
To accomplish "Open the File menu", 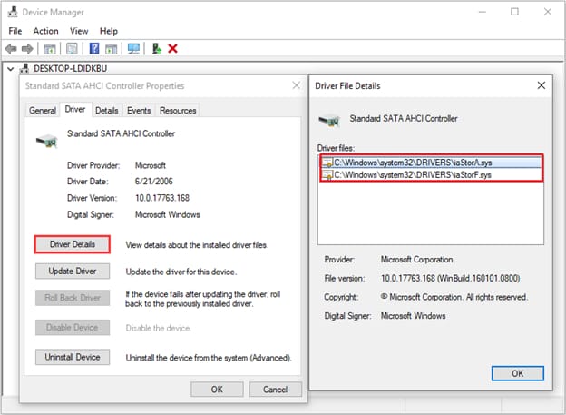I will [x=15, y=31].
